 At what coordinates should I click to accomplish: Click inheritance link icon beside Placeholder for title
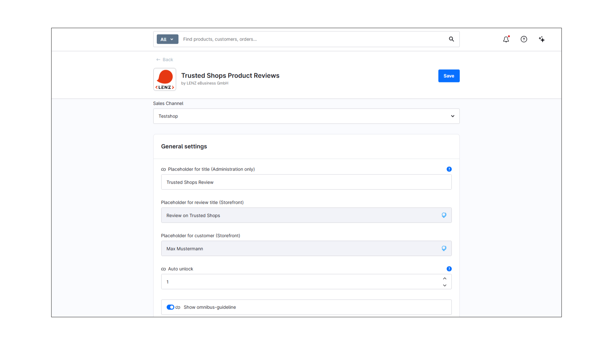tap(163, 170)
